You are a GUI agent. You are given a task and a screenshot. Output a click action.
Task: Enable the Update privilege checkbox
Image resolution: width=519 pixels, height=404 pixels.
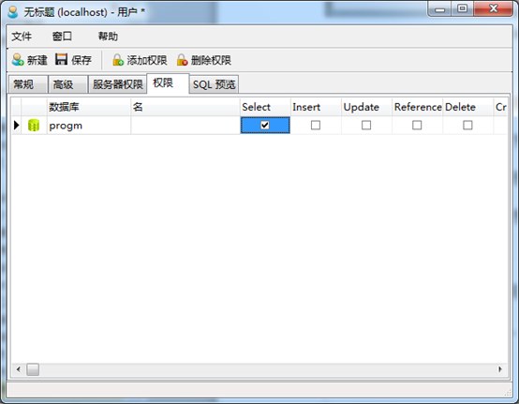(x=366, y=126)
